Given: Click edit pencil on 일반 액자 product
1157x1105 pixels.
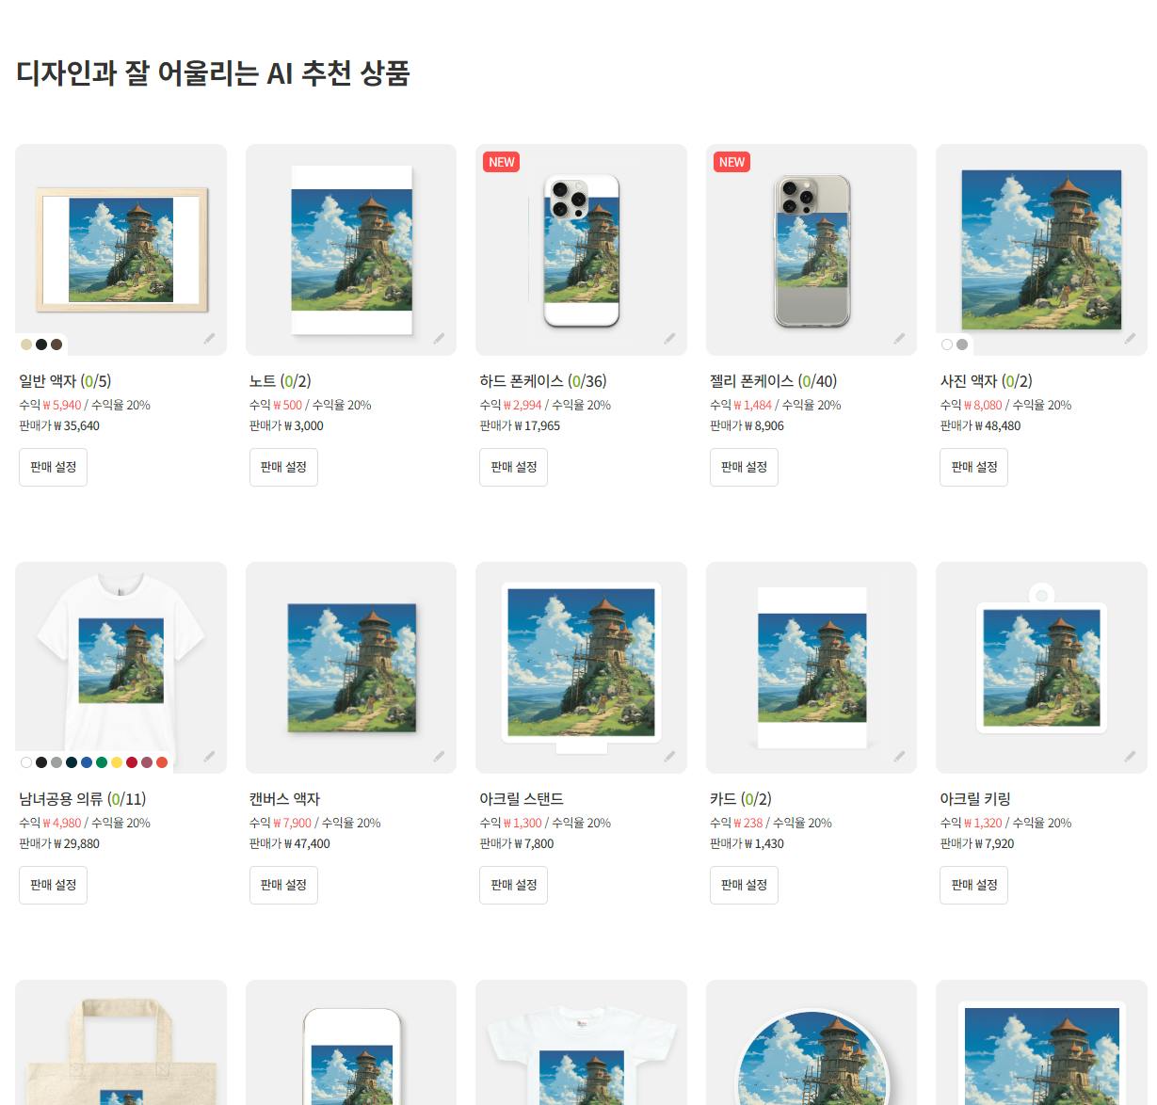Looking at the screenshot, I should pyautogui.click(x=209, y=338).
